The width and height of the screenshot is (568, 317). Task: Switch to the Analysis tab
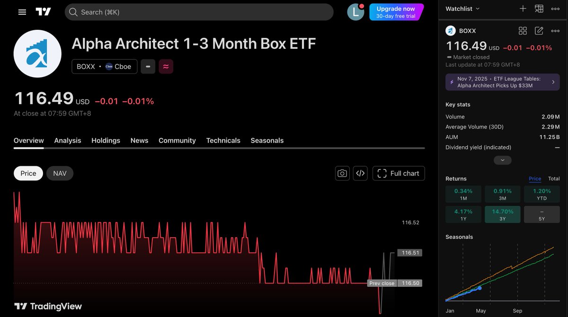coord(68,140)
